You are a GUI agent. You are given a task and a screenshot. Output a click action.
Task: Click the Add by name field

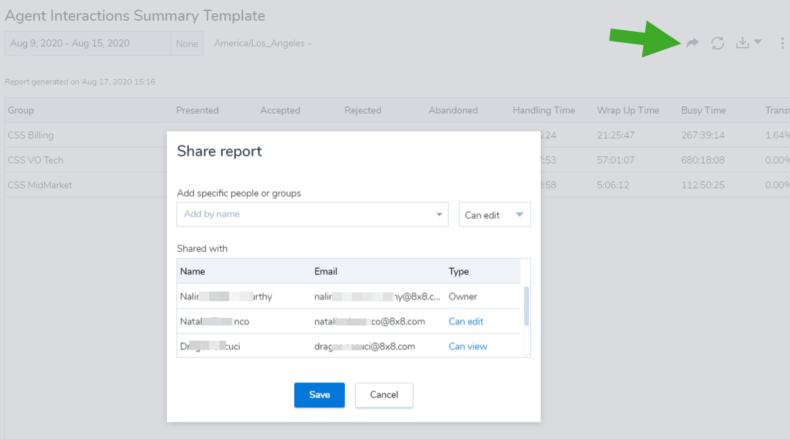click(312, 214)
